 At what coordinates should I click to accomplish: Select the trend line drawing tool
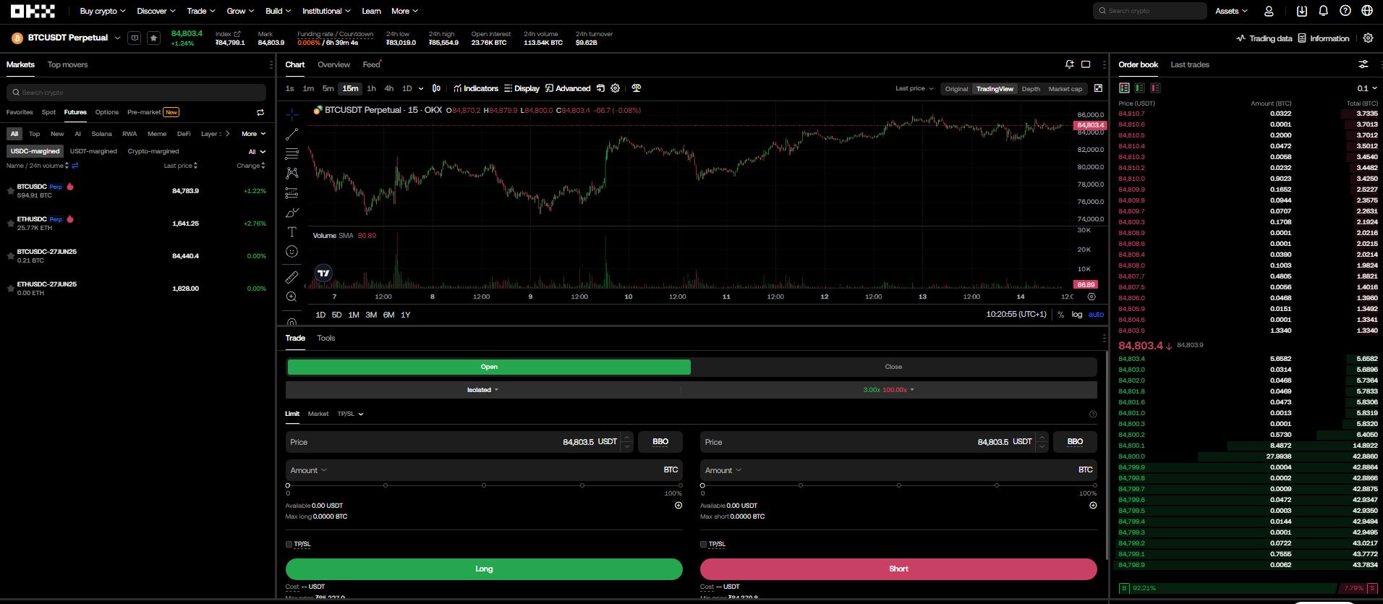click(x=292, y=135)
